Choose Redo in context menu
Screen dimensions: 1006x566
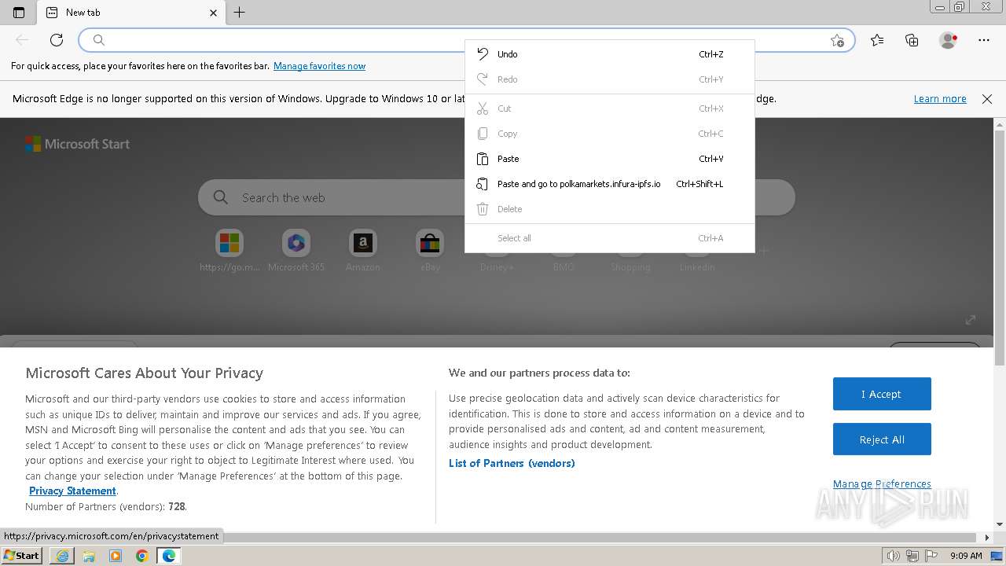coord(610,79)
